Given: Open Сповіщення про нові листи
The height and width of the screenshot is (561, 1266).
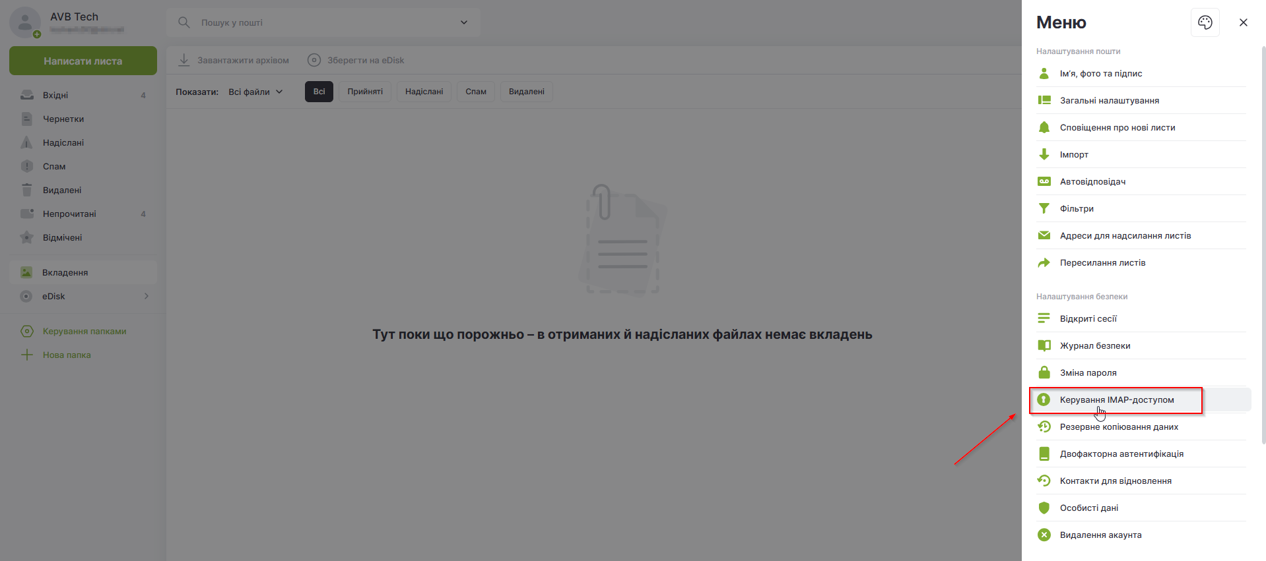Looking at the screenshot, I should pyautogui.click(x=1141, y=127).
